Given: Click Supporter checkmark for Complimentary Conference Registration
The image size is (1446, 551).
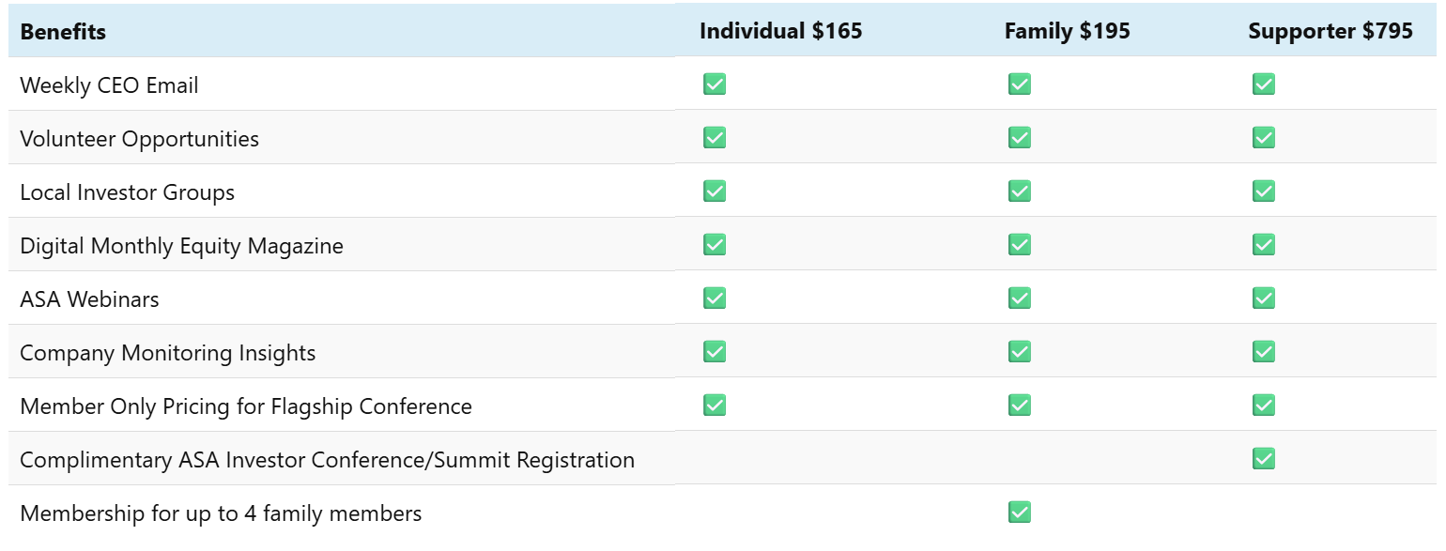Looking at the screenshot, I should pyautogui.click(x=1264, y=459).
